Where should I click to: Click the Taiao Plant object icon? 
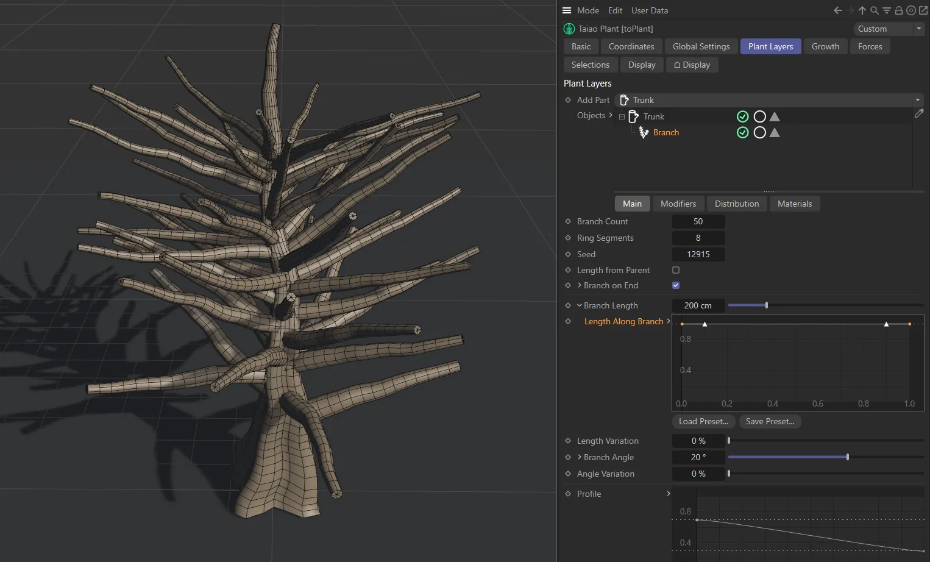569,29
